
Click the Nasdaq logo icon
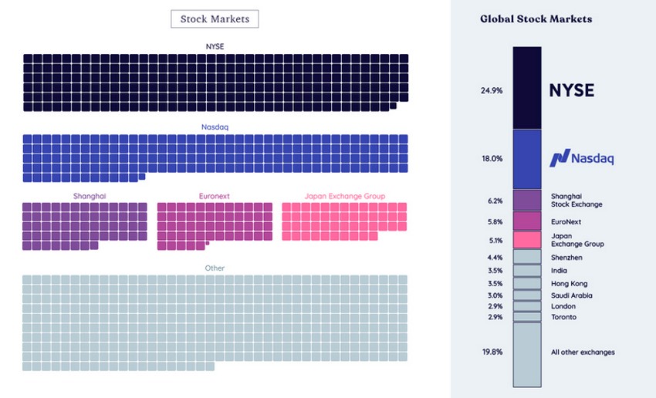click(559, 158)
